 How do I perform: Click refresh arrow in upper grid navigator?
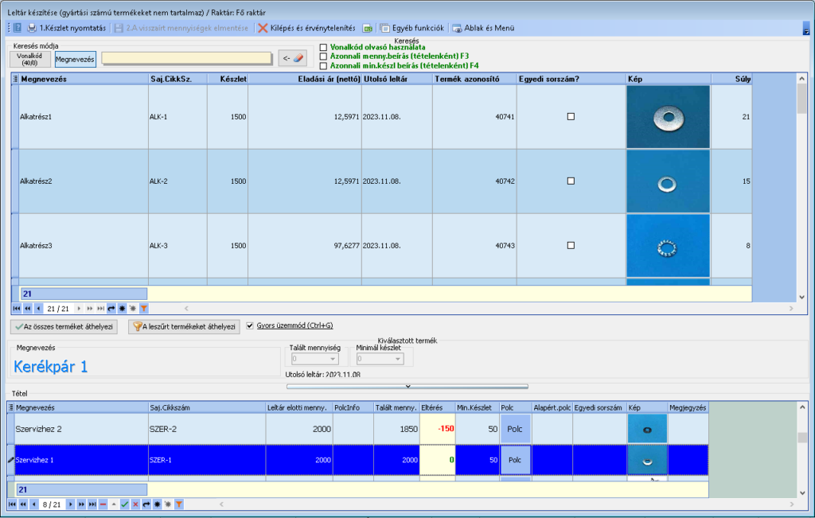111,309
